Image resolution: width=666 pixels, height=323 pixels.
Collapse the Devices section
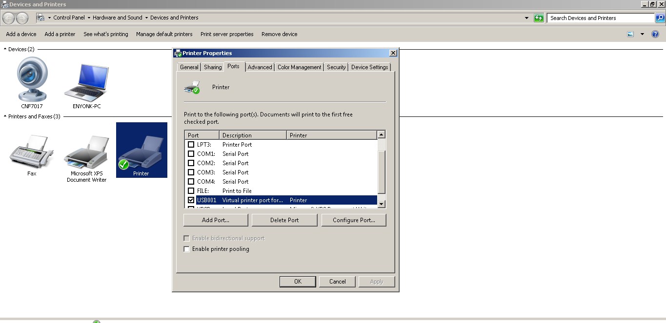(4, 49)
